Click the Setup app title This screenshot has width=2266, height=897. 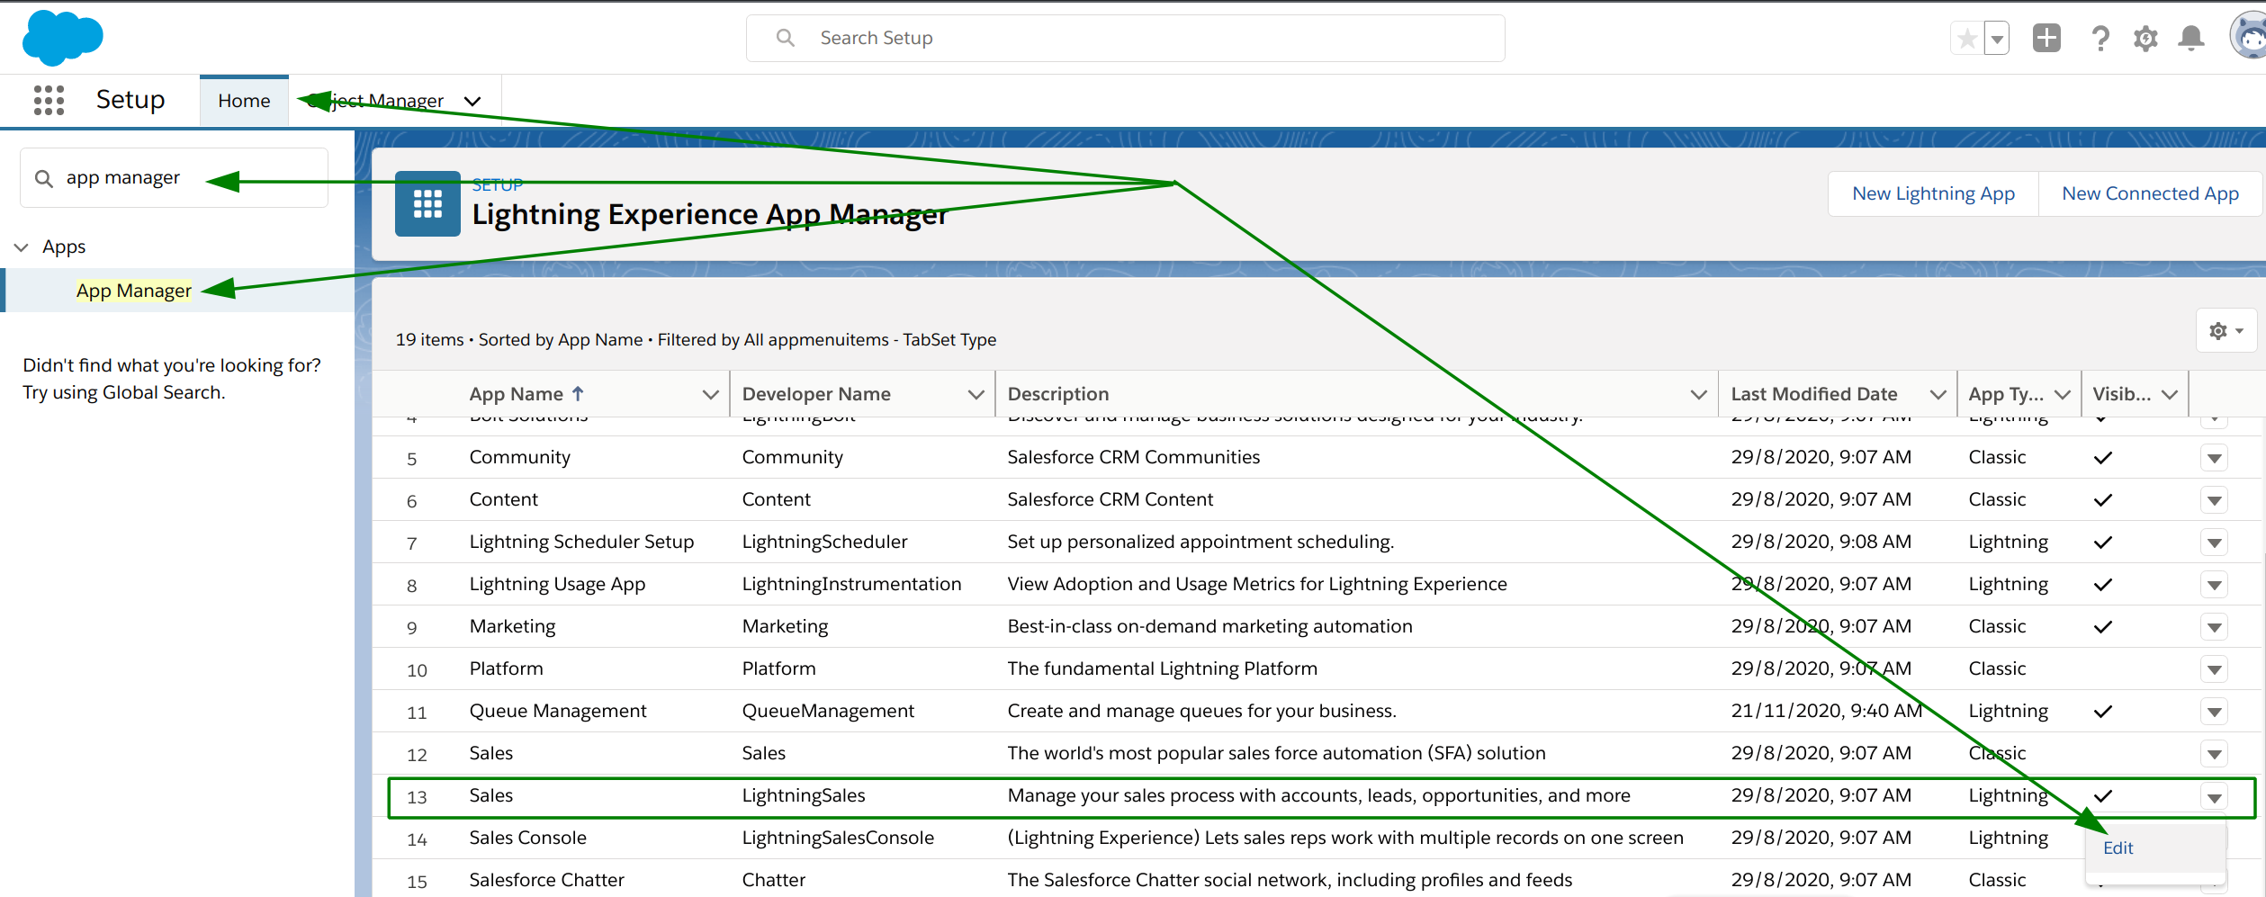click(130, 100)
